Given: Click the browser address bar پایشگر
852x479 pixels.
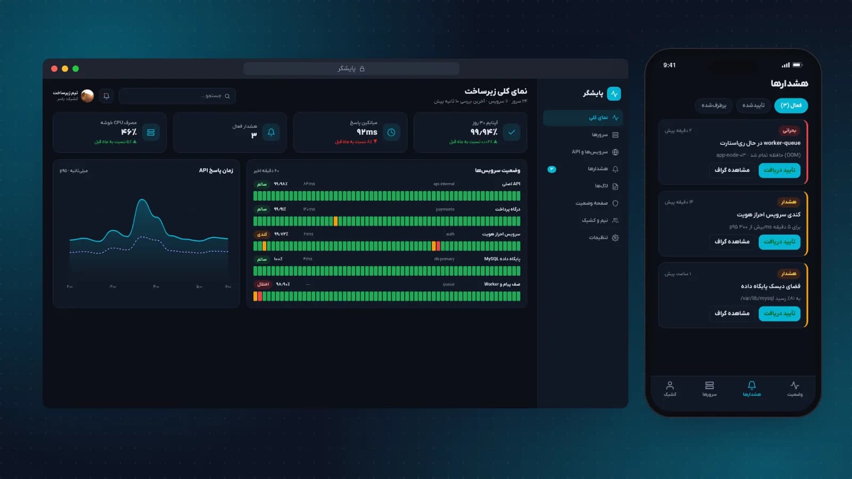Looking at the screenshot, I should (x=351, y=69).
